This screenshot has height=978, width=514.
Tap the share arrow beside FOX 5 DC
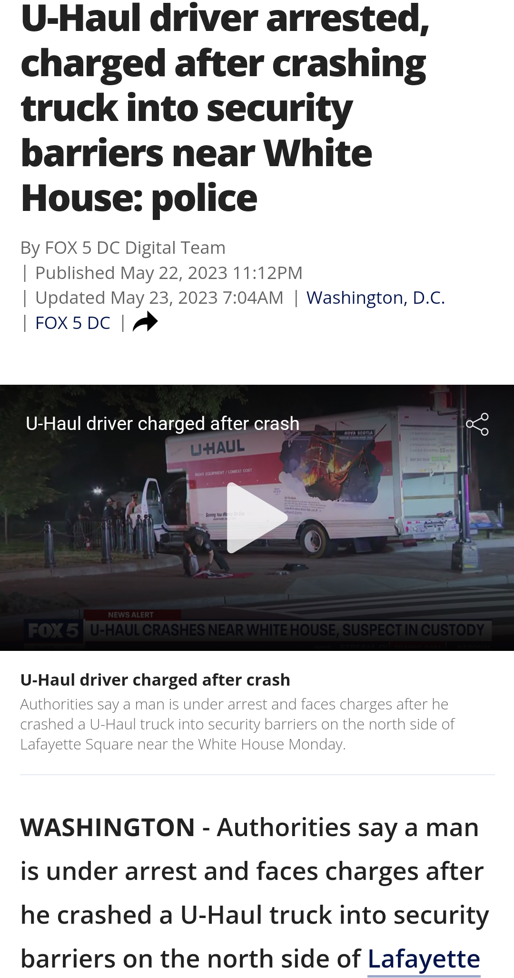pyautogui.click(x=145, y=322)
